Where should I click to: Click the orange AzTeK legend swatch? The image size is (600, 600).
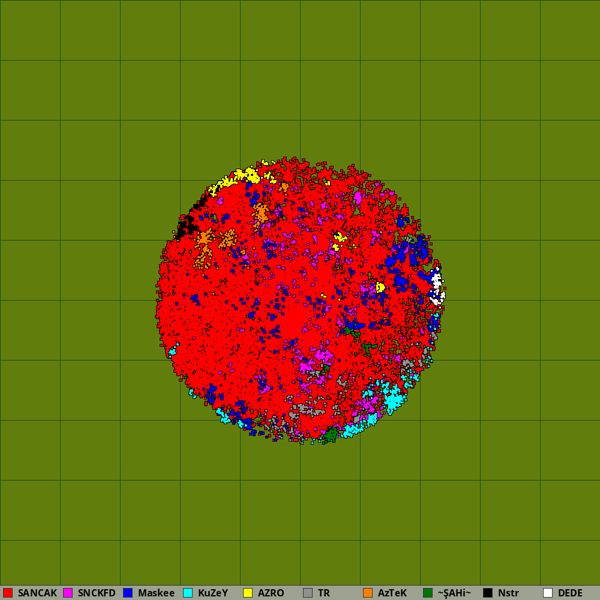pyautogui.click(x=368, y=593)
